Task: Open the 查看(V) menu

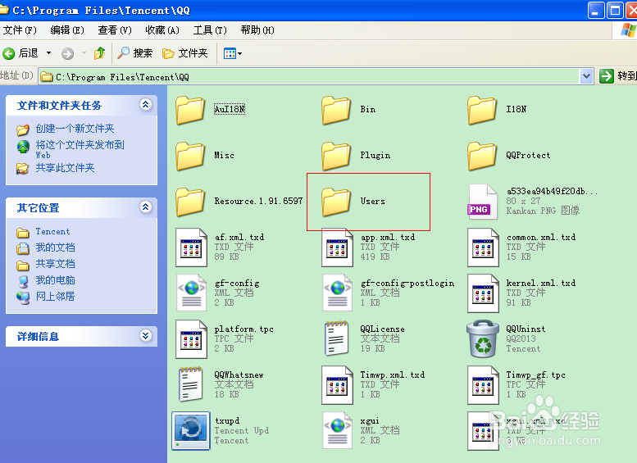Action: pyautogui.click(x=115, y=30)
